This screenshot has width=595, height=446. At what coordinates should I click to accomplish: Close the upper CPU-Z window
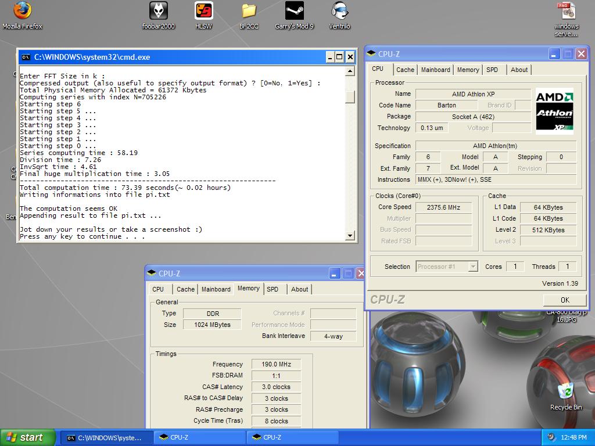click(x=581, y=54)
